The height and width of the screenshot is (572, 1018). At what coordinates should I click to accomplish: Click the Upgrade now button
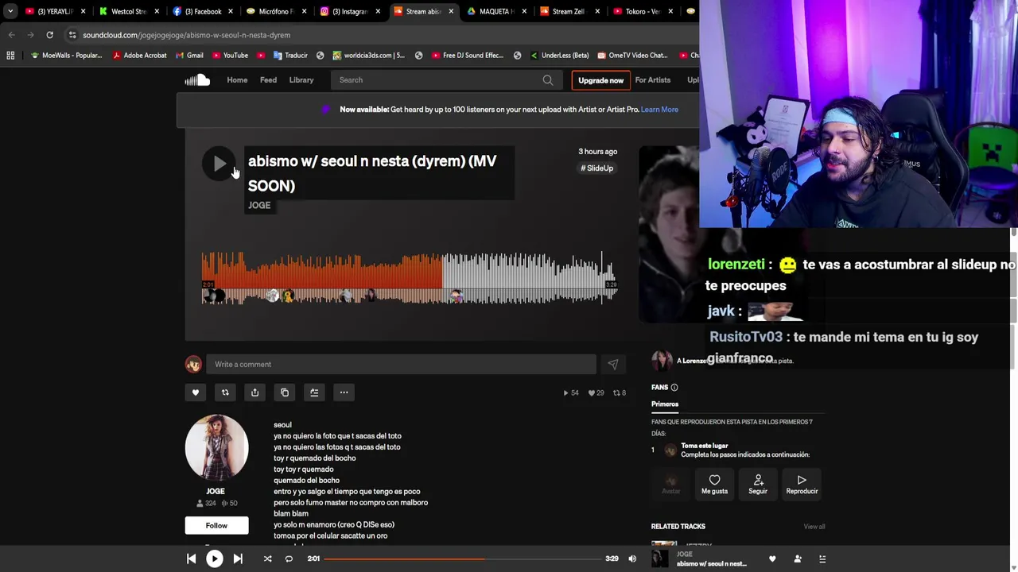(600, 80)
